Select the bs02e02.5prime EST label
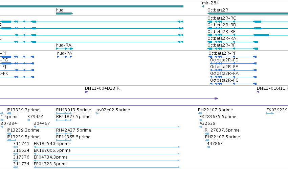Screen dimensions: 288x169 click(113, 110)
